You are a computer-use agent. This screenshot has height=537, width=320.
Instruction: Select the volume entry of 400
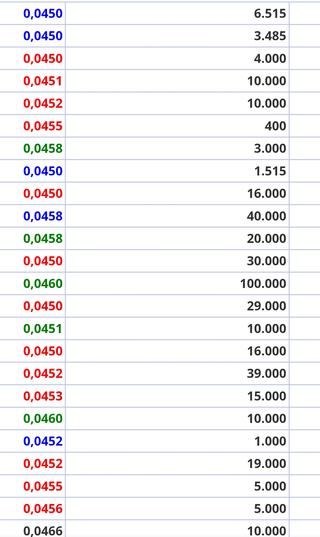[x=275, y=126]
